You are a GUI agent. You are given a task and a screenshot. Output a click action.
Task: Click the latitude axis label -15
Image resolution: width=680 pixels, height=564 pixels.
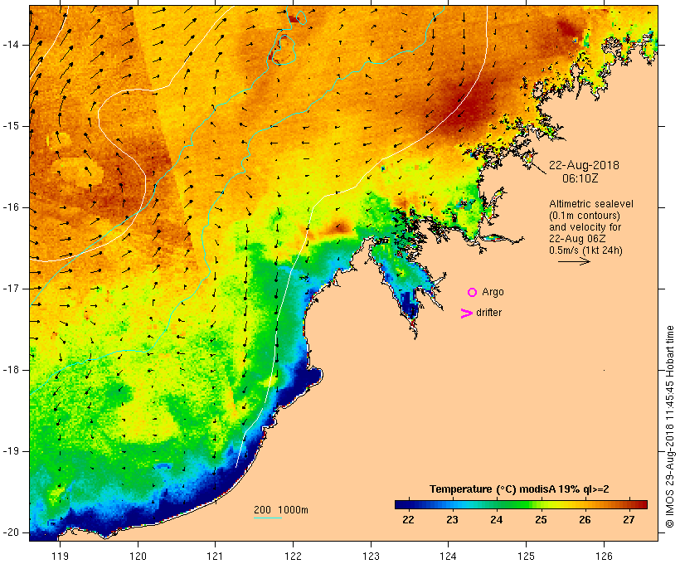10,126
